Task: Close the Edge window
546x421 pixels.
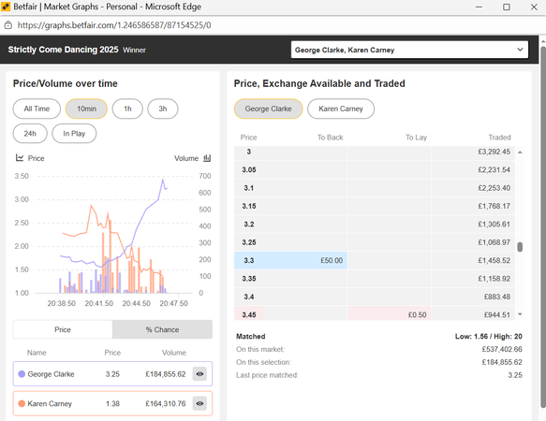Action: coord(534,7)
